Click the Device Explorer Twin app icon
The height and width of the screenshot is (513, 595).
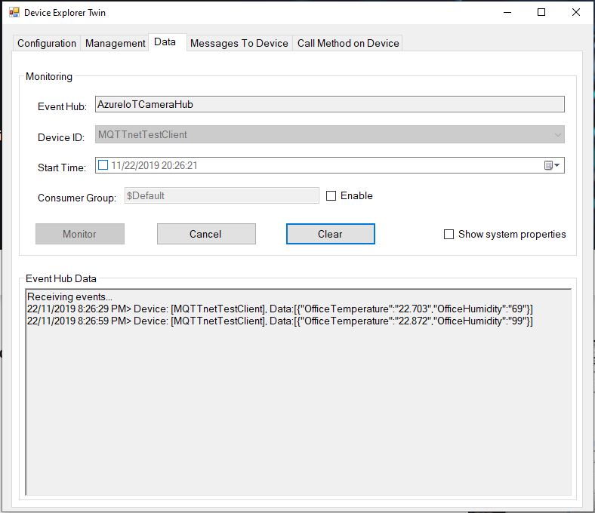pyautogui.click(x=13, y=13)
